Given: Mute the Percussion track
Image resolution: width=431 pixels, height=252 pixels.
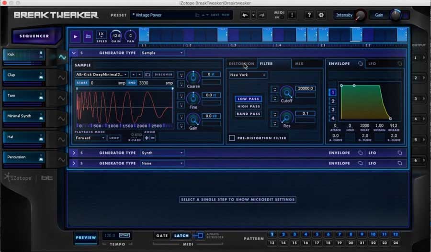Looking at the screenshot, I should coord(41,159).
